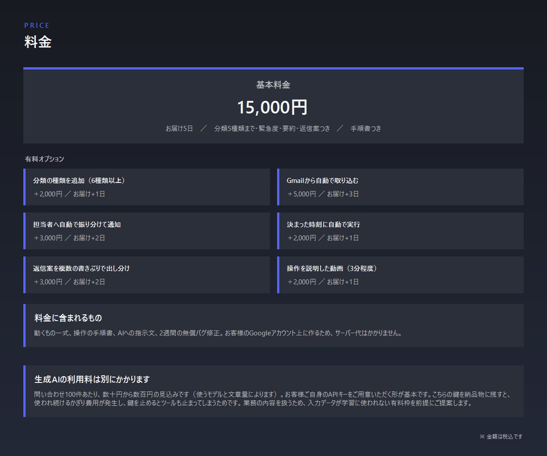Click the 基本料金 title
Image resolution: width=547 pixels, height=456 pixels.
click(273, 85)
